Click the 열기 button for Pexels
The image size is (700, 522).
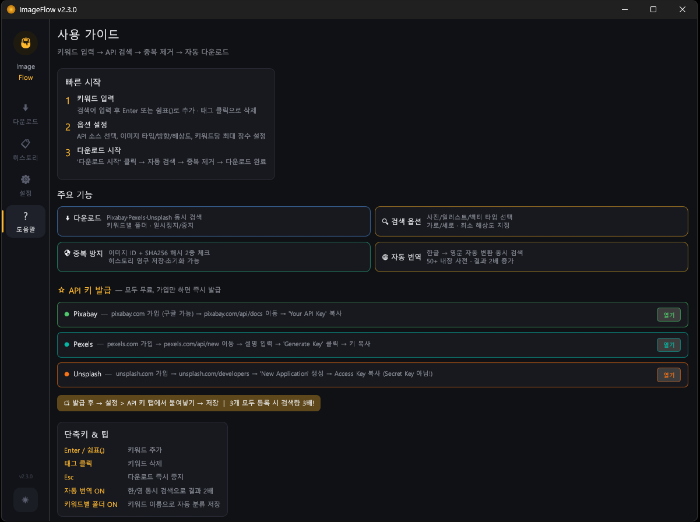(669, 345)
